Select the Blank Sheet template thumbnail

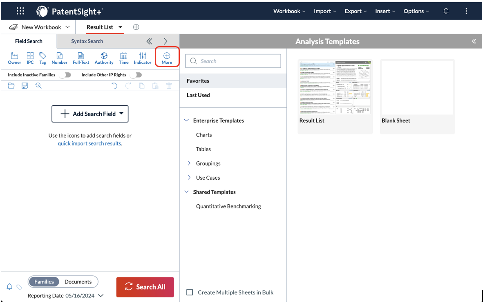(x=417, y=87)
